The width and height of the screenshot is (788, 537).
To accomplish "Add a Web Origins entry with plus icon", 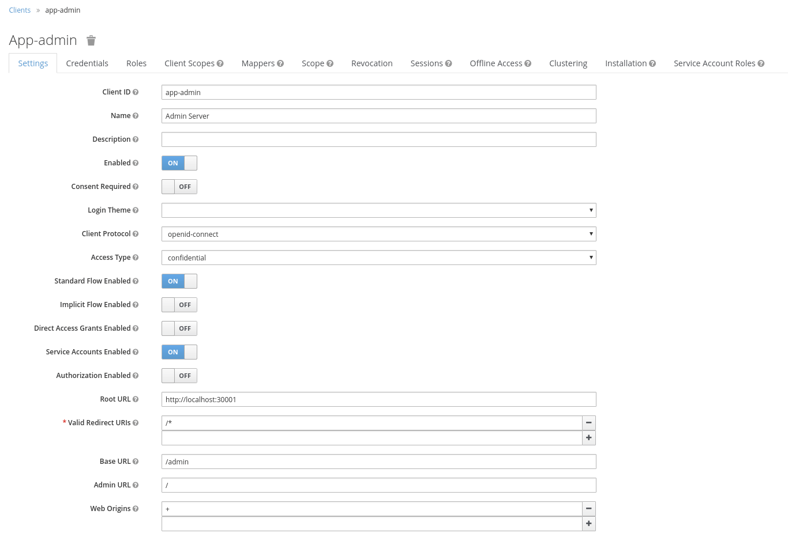I will (588, 524).
